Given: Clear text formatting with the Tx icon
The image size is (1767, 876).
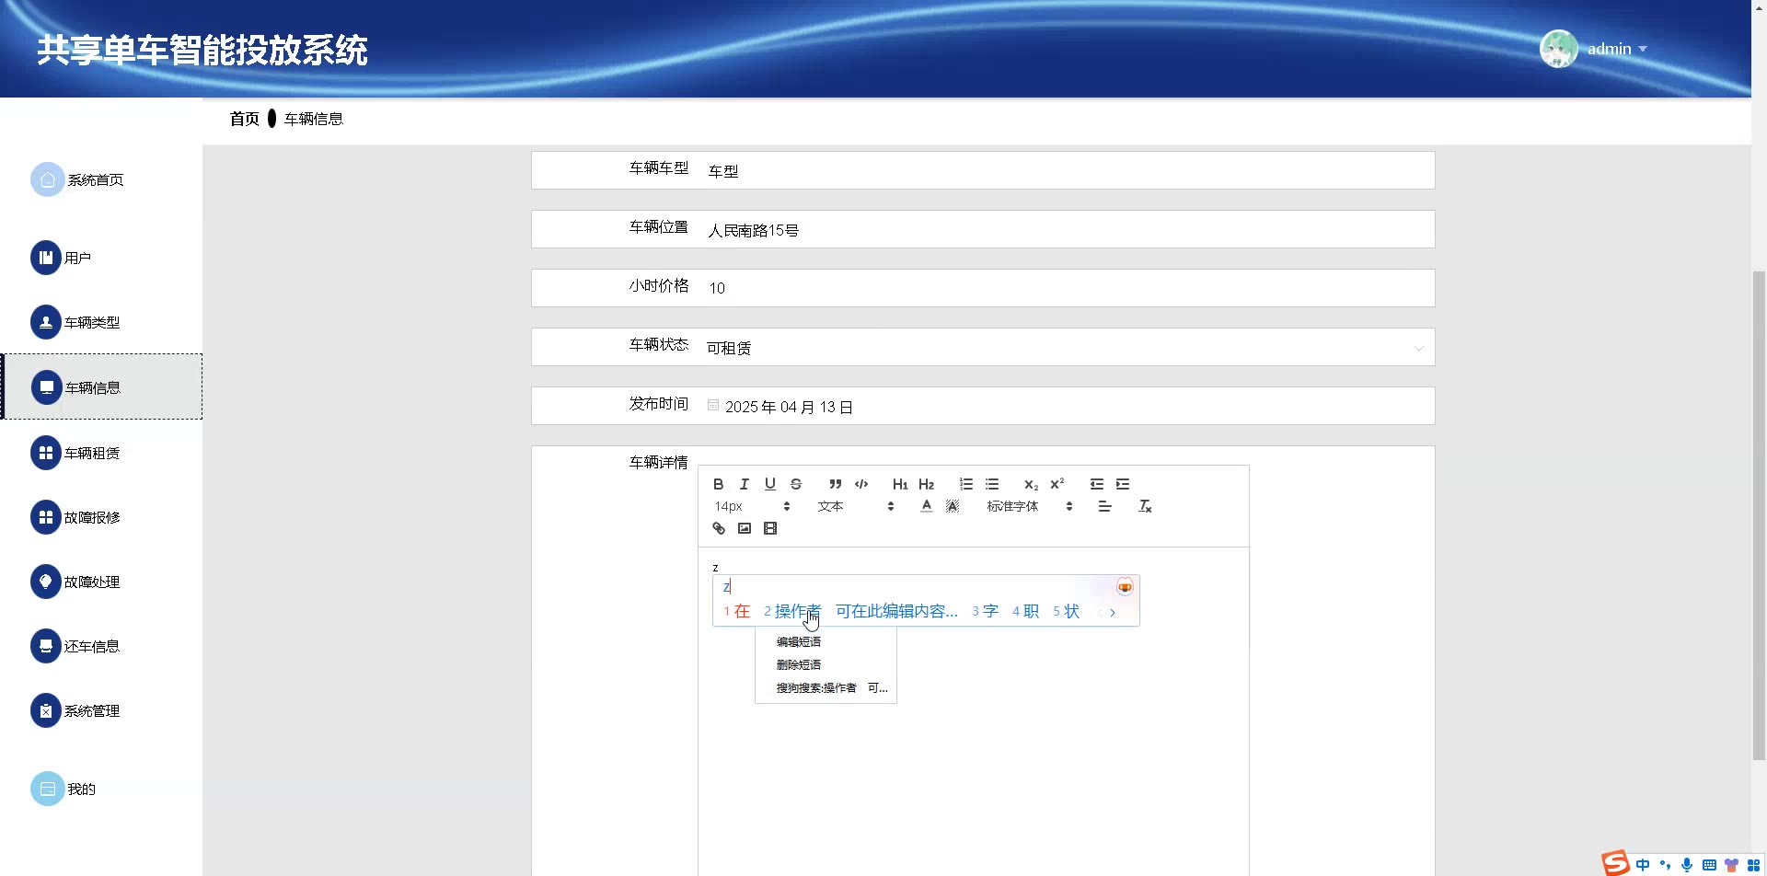Looking at the screenshot, I should pos(1145,506).
